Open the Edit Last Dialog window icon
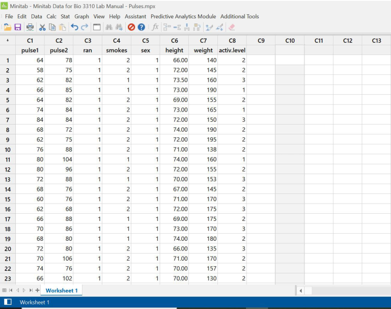Viewport: 391px width, 309px height. coord(97,27)
